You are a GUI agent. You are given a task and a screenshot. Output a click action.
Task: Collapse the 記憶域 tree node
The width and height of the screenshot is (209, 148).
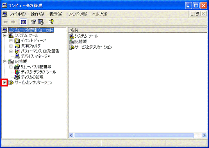5,61
